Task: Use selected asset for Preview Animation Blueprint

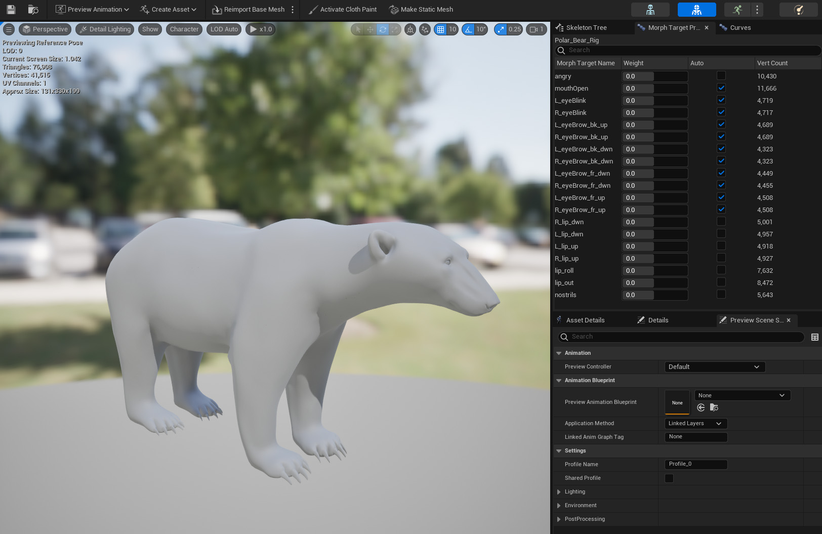Action: (x=701, y=407)
